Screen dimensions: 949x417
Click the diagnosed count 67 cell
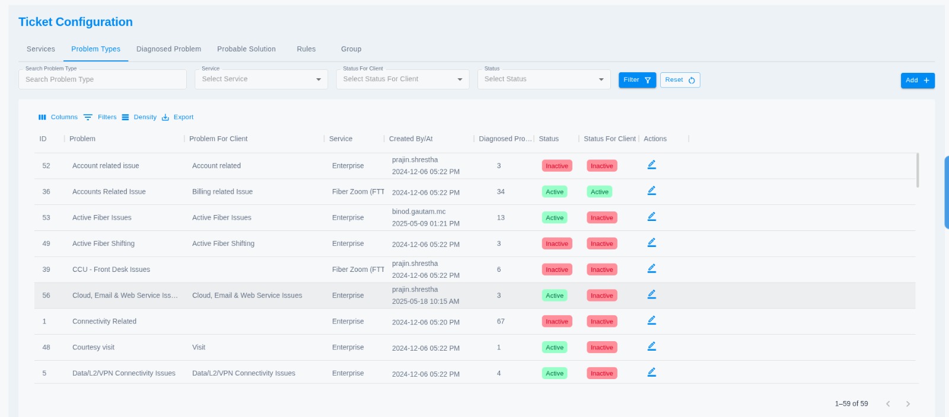point(501,322)
